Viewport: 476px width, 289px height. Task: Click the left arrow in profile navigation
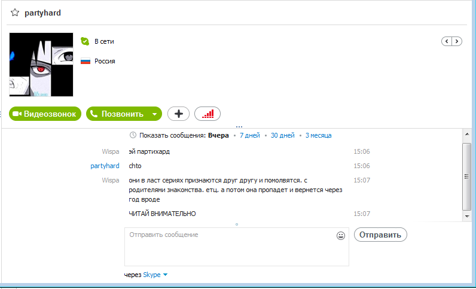coord(446,41)
